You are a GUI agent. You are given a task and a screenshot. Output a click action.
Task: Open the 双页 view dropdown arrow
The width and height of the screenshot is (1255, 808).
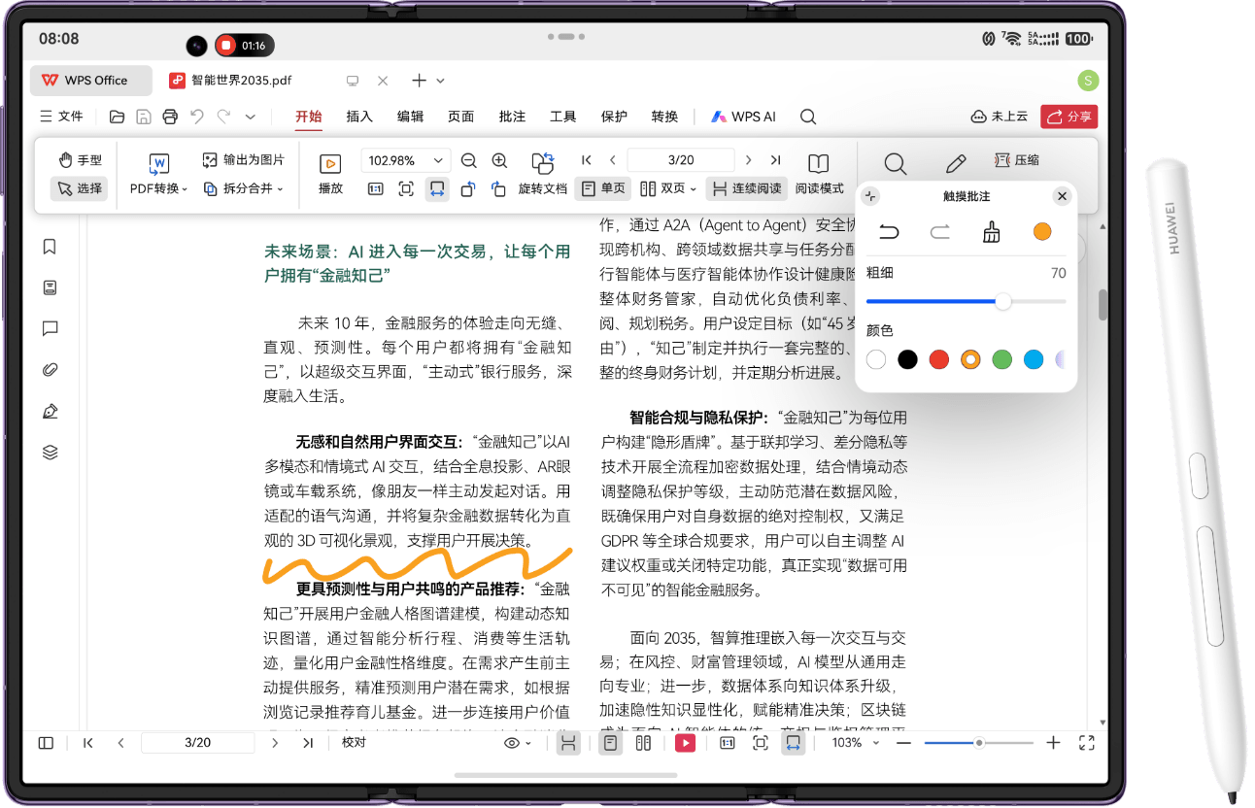coord(693,188)
